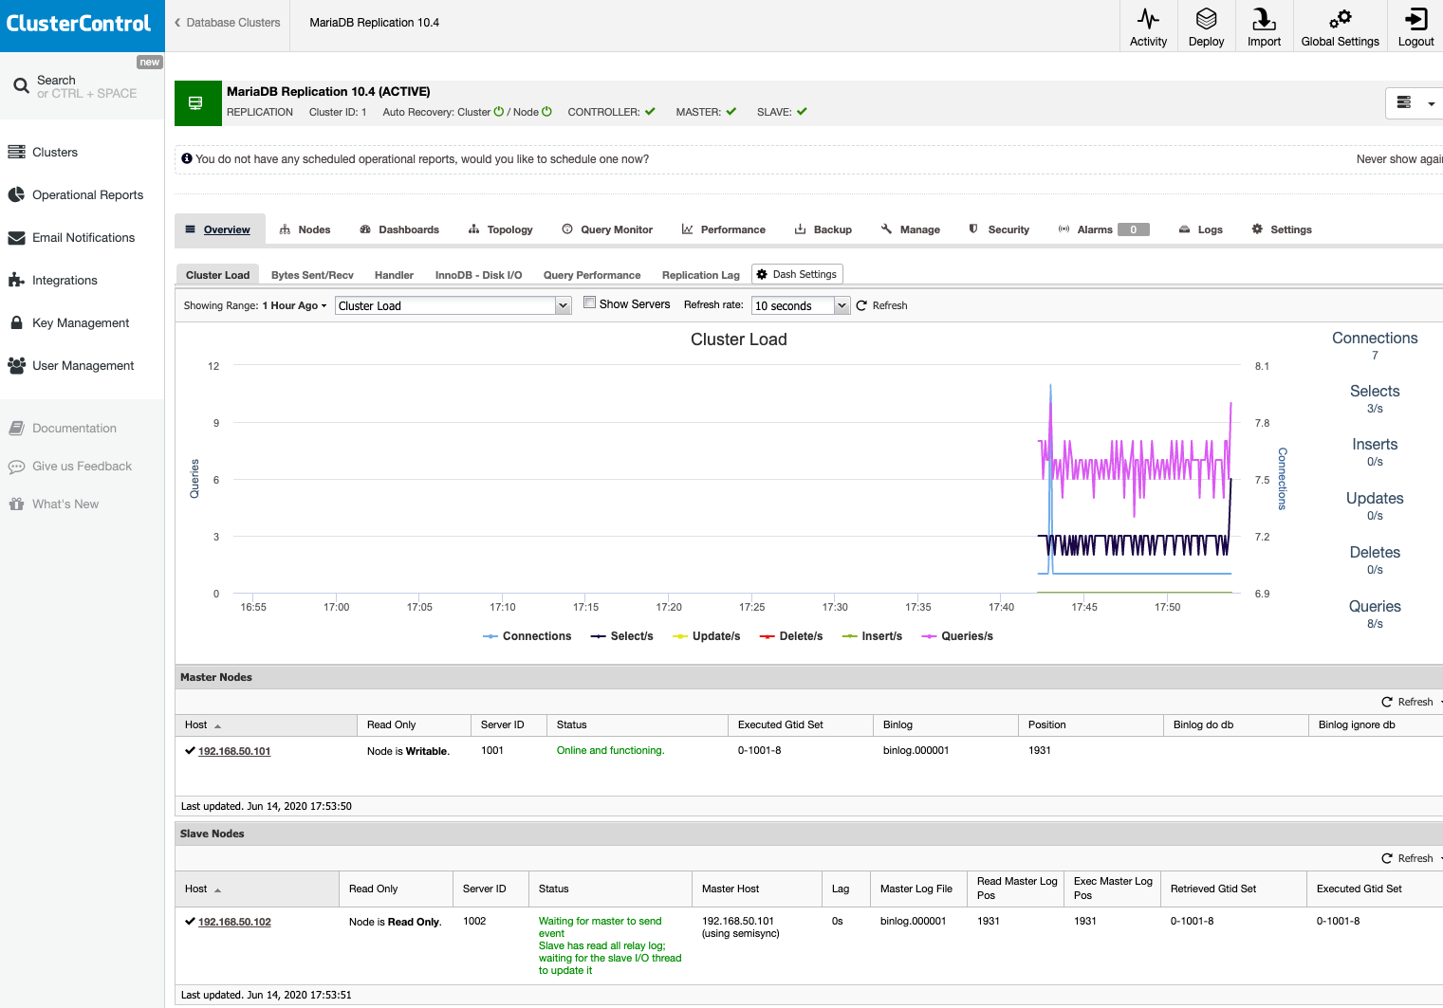This screenshot has height=1008, width=1443.
Task: Click the Logout icon
Action: (x=1415, y=19)
